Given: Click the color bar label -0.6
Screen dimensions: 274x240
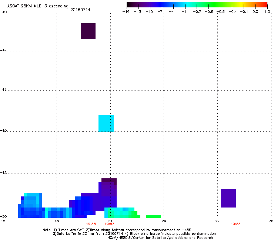Looking at the screenshot, I should [209, 12].
